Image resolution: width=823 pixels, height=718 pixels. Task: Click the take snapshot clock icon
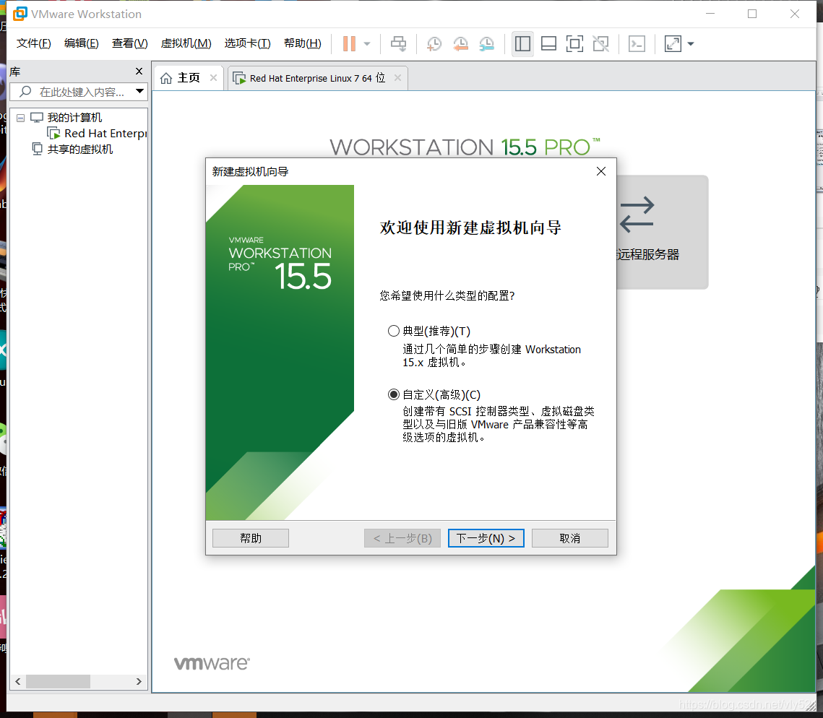434,44
